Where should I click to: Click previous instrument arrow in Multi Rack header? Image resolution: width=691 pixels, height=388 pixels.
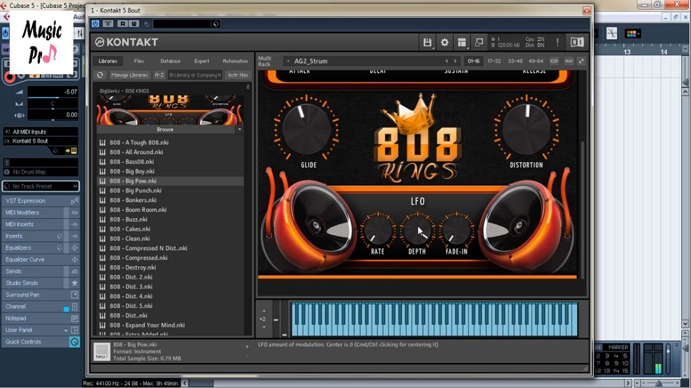pyautogui.click(x=446, y=61)
